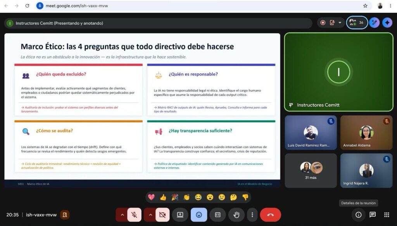Click the scales of justice slide icon
397x226 pixels.
point(159,75)
